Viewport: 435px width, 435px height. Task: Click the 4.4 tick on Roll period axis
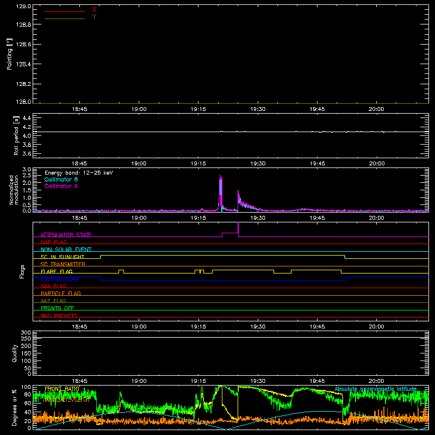click(27, 118)
